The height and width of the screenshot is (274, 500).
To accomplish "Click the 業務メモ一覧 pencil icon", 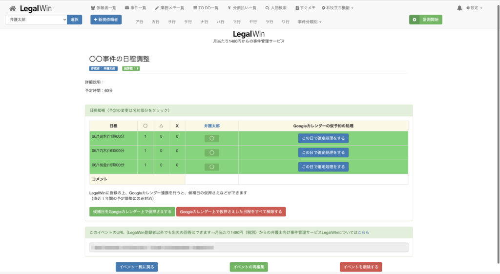I will 157,8.
